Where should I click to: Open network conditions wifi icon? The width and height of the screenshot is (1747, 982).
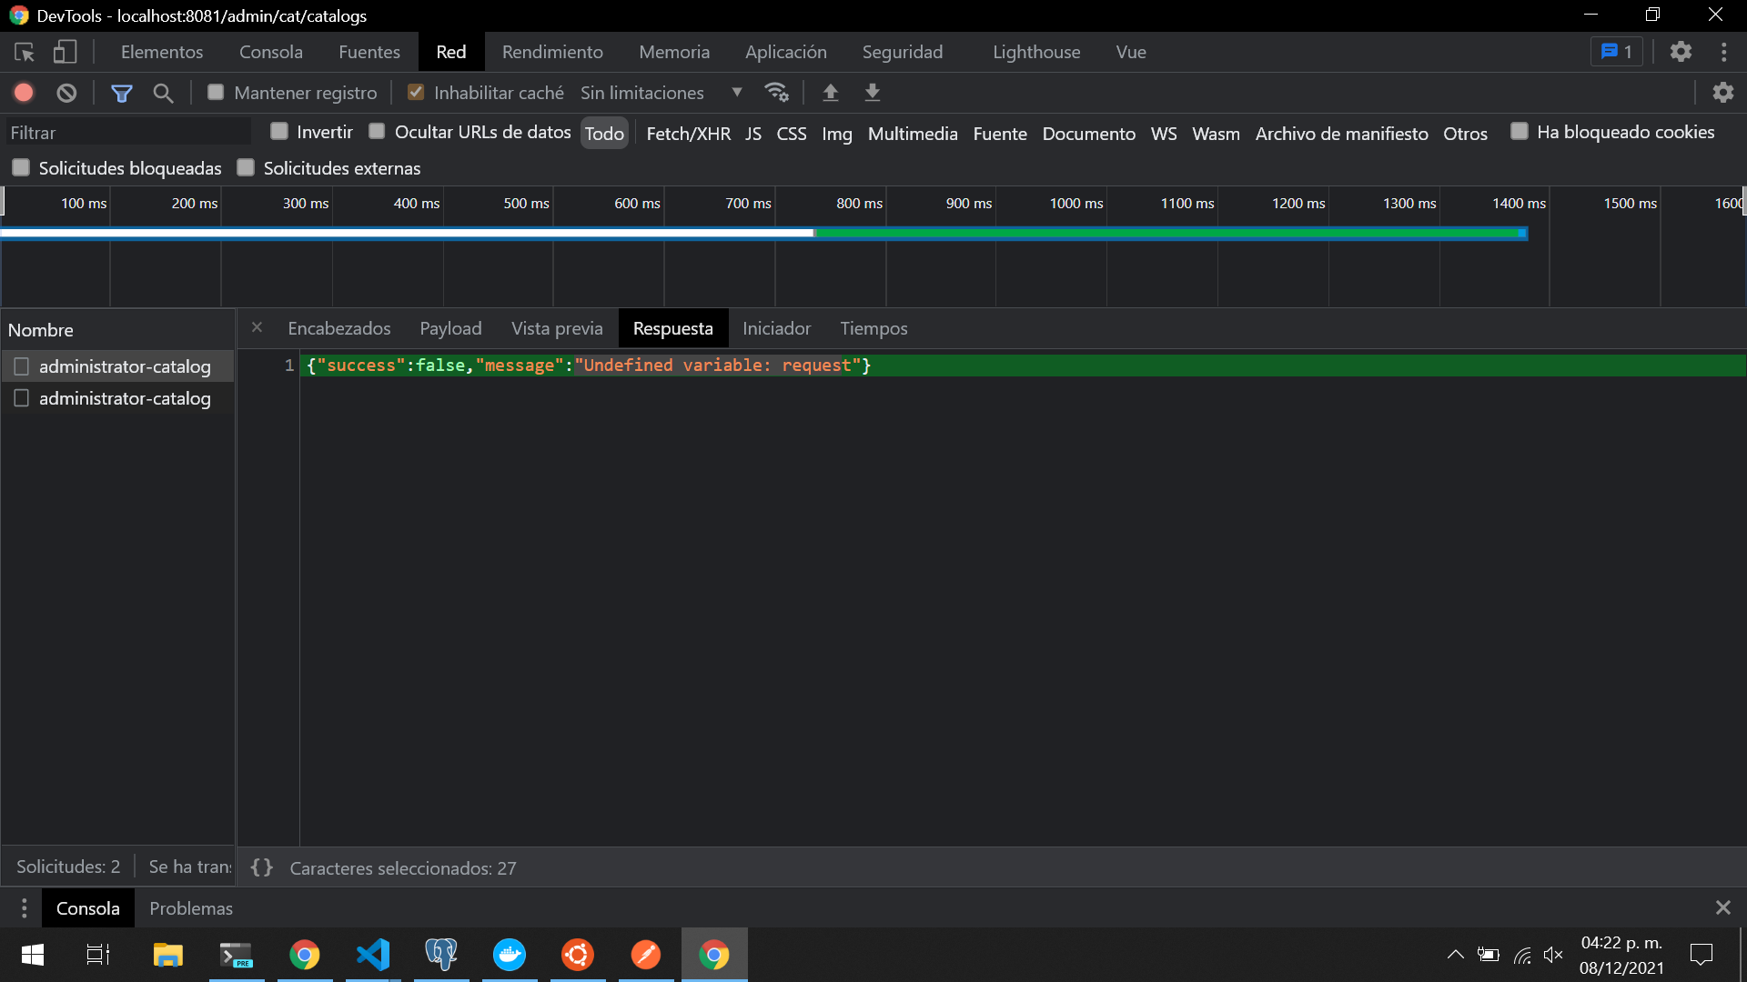coord(776,93)
